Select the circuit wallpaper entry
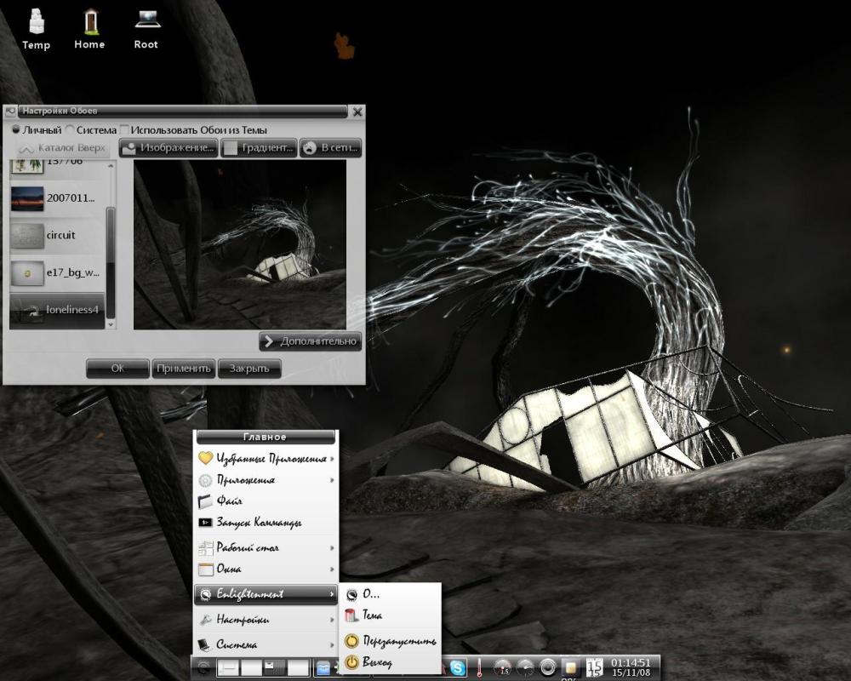This screenshot has height=681, width=851. coord(57,235)
